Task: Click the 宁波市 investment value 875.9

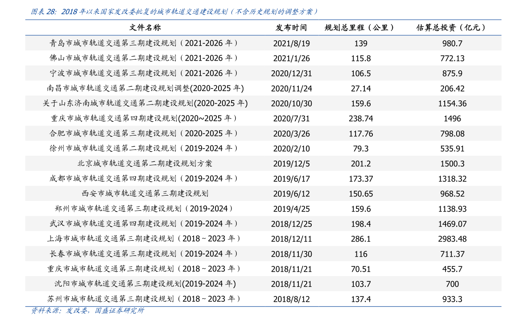Action: (452, 73)
